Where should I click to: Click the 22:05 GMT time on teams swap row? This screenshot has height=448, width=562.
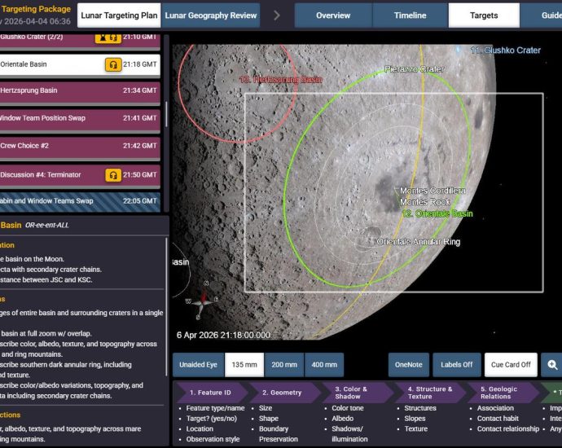point(140,201)
